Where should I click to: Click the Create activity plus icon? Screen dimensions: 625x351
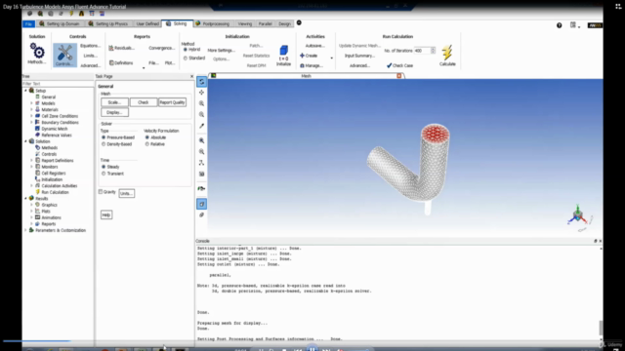click(x=302, y=56)
